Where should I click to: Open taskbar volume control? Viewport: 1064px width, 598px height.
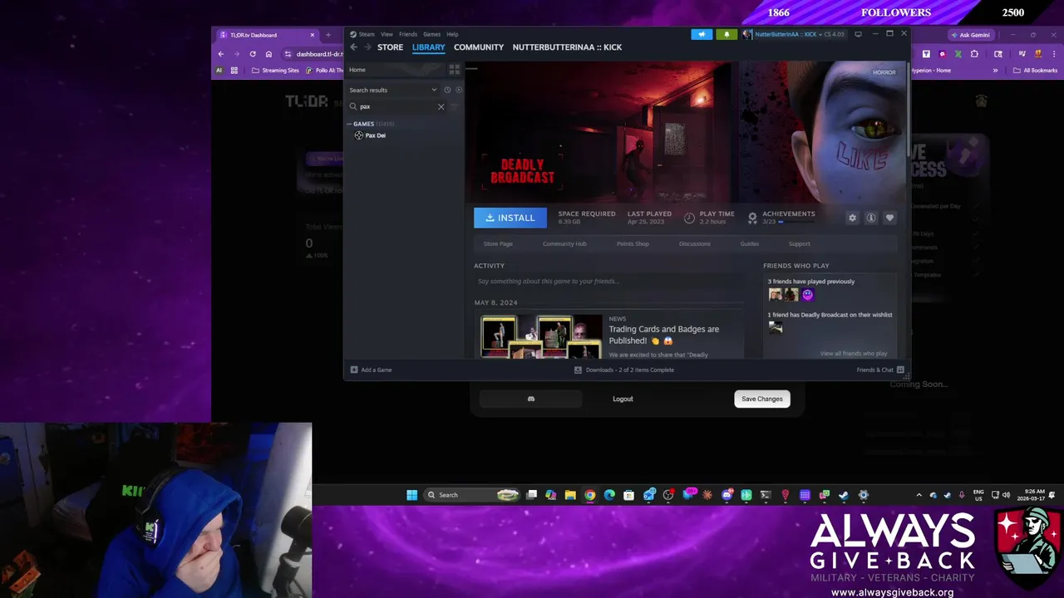(x=1006, y=495)
